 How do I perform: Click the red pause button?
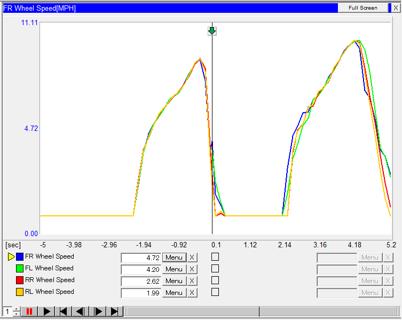[x=29, y=311]
